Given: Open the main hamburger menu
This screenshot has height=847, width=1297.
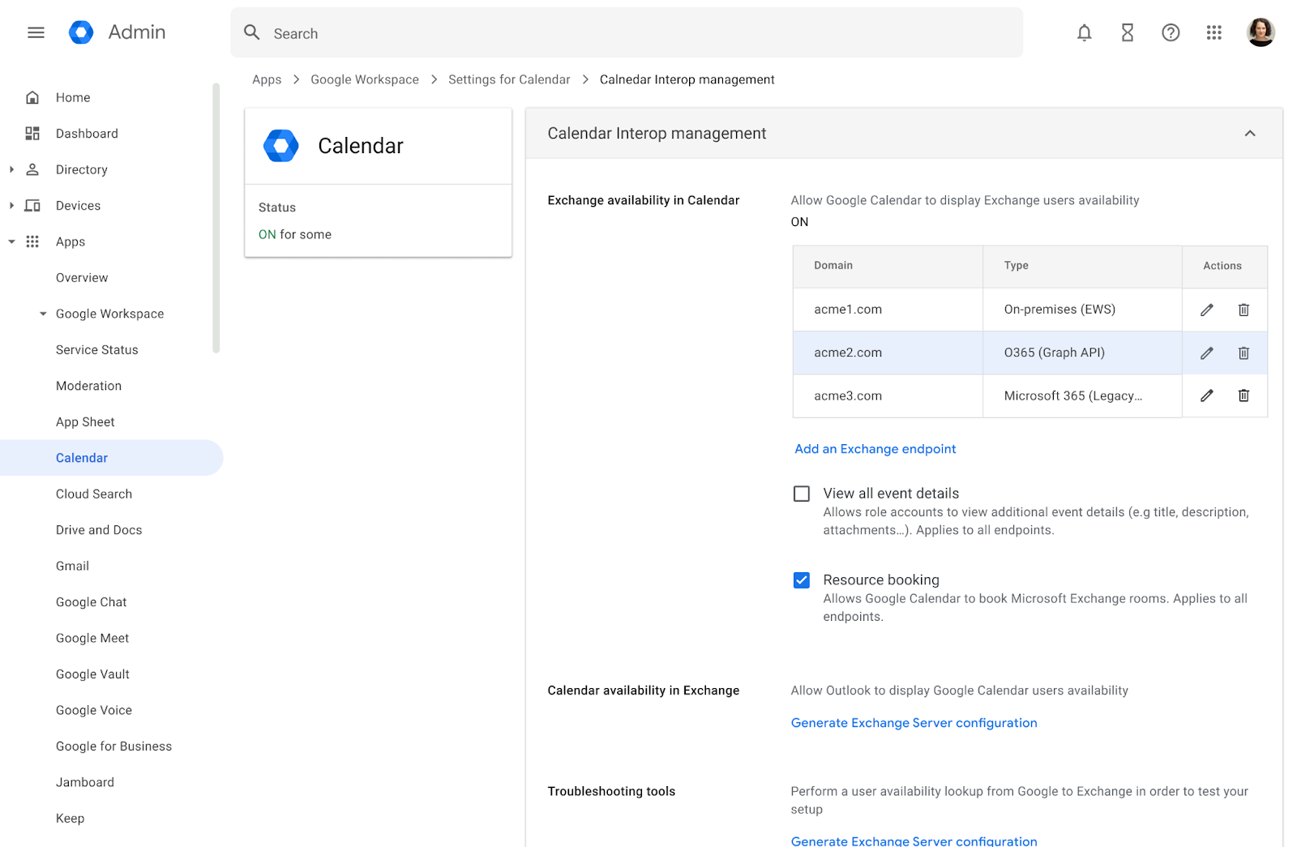Looking at the screenshot, I should pyautogui.click(x=36, y=32).
